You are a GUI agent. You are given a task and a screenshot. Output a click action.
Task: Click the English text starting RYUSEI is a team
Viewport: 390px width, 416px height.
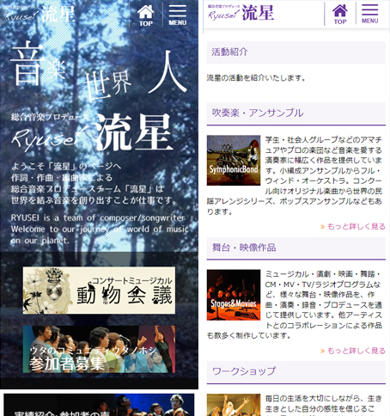coord(100,229)
